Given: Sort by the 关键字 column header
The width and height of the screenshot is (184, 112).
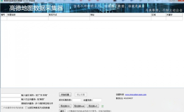Looking at the screenshot, I should point(174,15).
